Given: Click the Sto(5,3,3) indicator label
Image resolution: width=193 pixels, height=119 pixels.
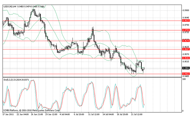Looking at the screenshot, I should [x=8, y=80].
